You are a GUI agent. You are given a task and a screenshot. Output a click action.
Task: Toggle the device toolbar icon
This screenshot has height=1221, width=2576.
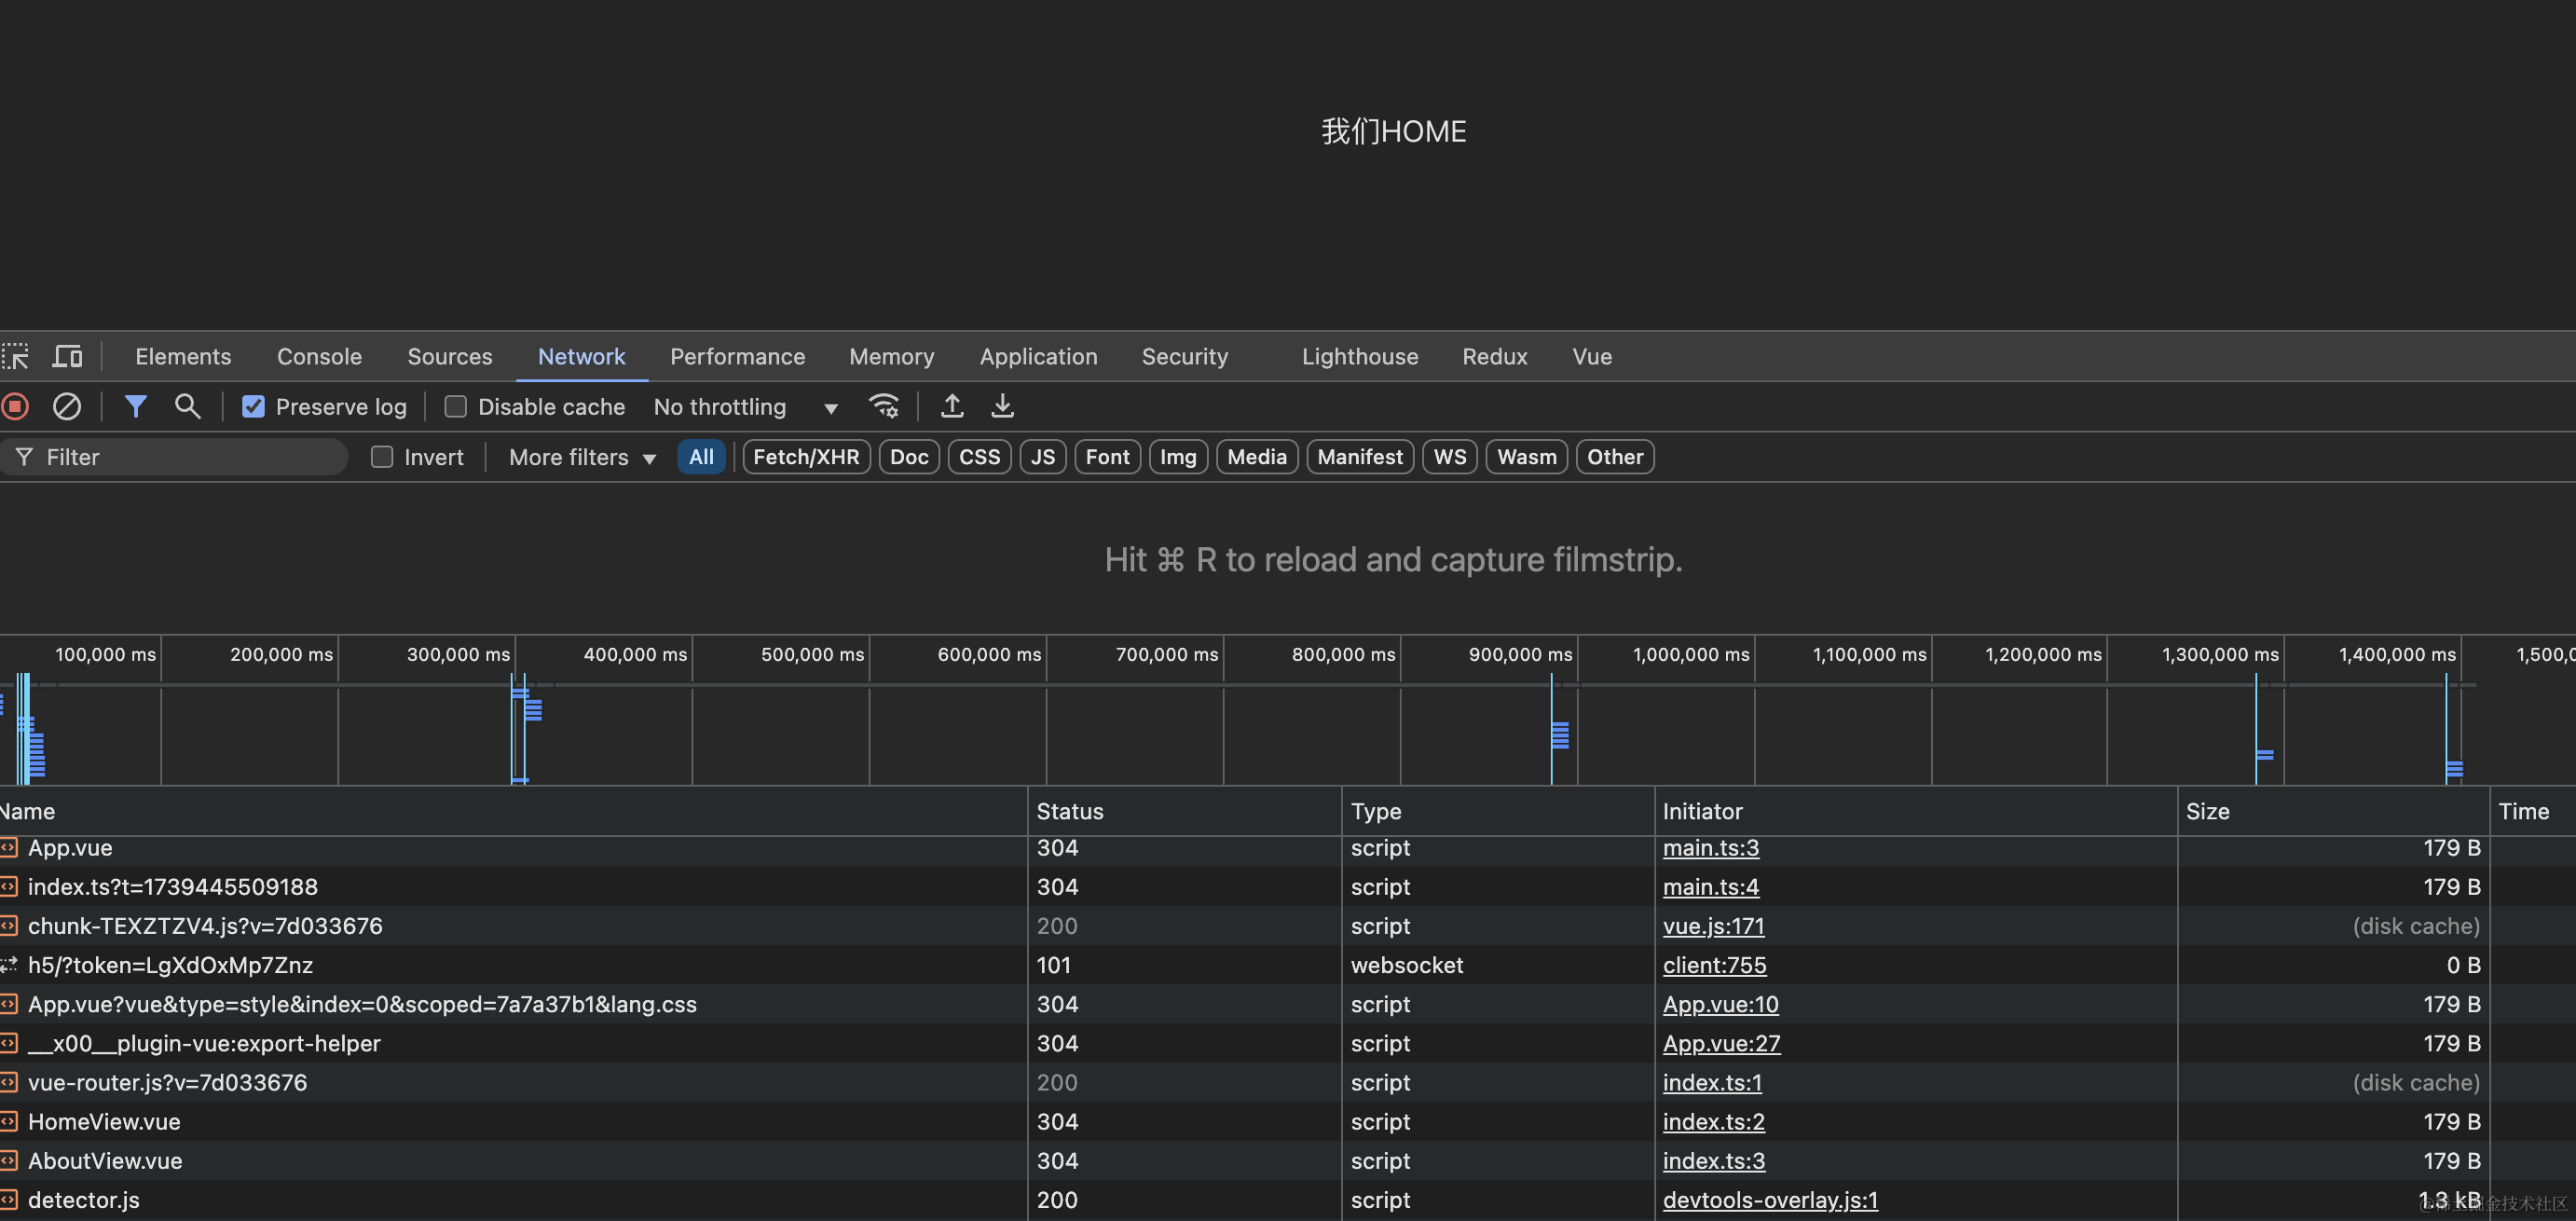pyautogui.click(x=67, y=356)
